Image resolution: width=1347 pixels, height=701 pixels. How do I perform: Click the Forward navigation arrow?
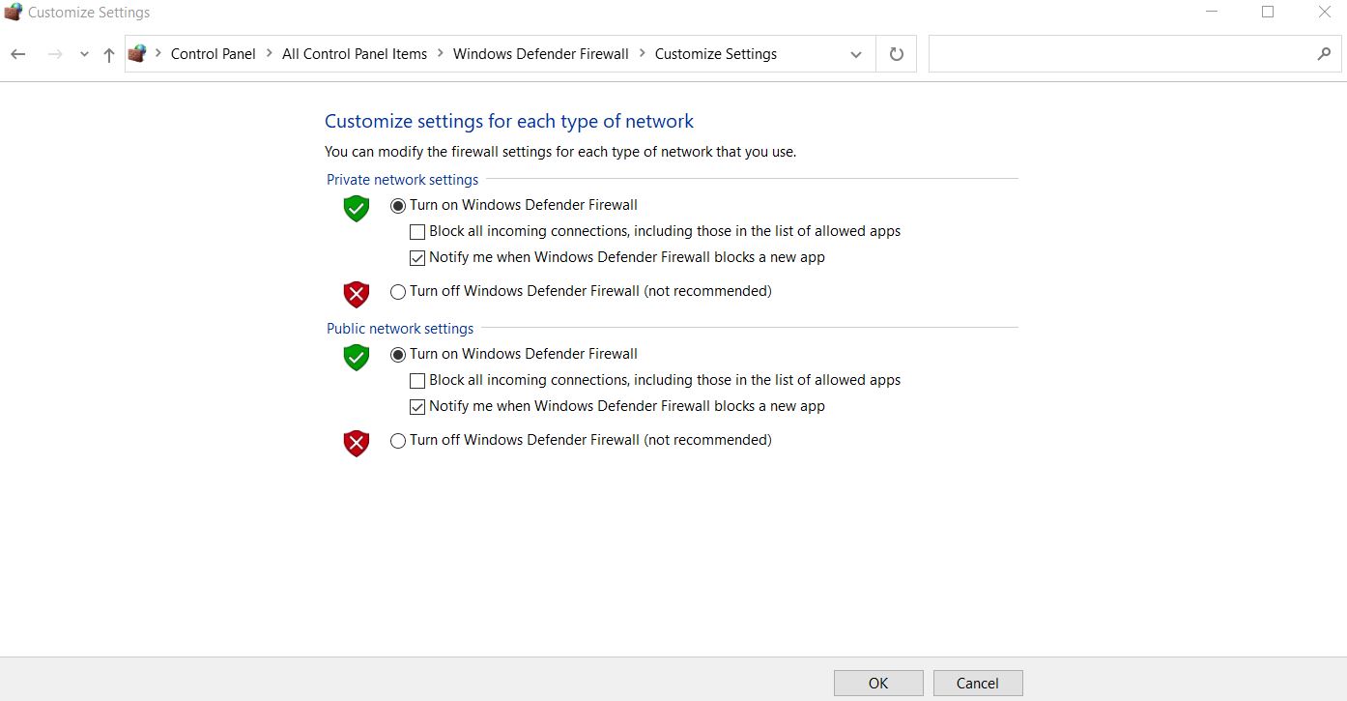click(x=55, y=54)
